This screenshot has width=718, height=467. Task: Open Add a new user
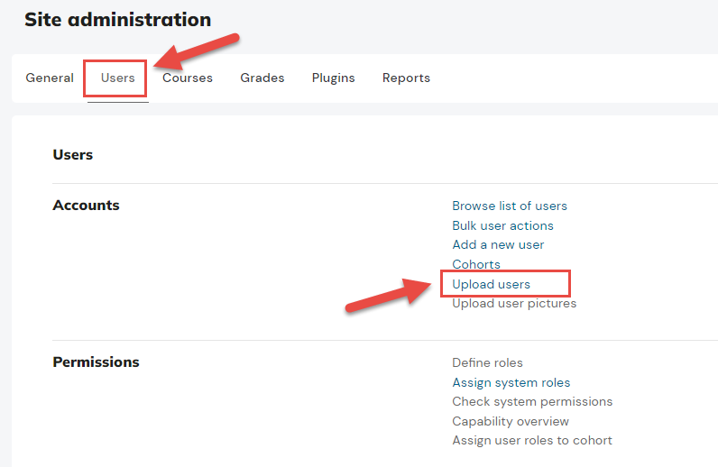[x=498, y=245]
